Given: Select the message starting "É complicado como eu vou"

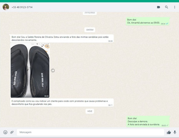Looking at the screenshot, I should point(62,102).
